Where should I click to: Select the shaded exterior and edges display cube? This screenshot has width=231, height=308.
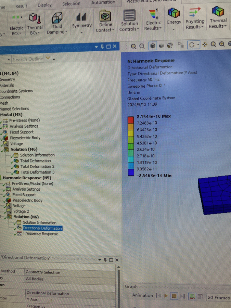153,46
